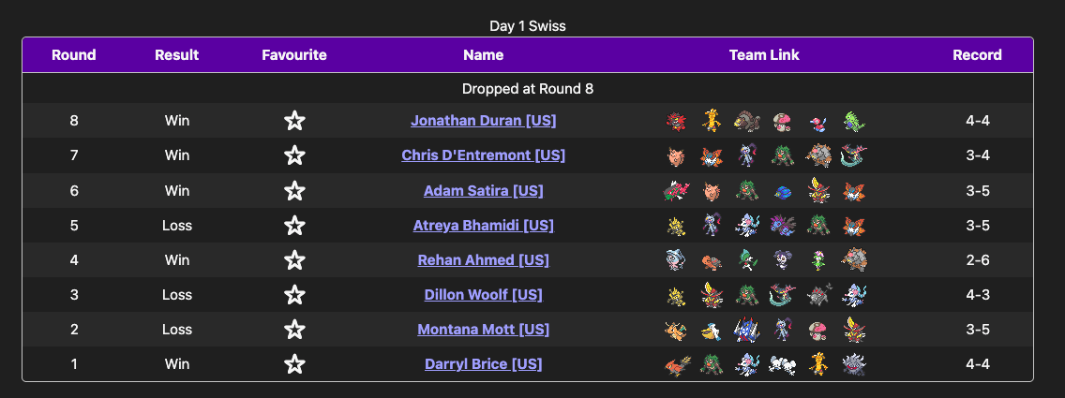1065x398 pixels.
Task: Click Talonflame sprite in Darryl Brice's team
Action: pyautogui.click(x=676, y=364)
